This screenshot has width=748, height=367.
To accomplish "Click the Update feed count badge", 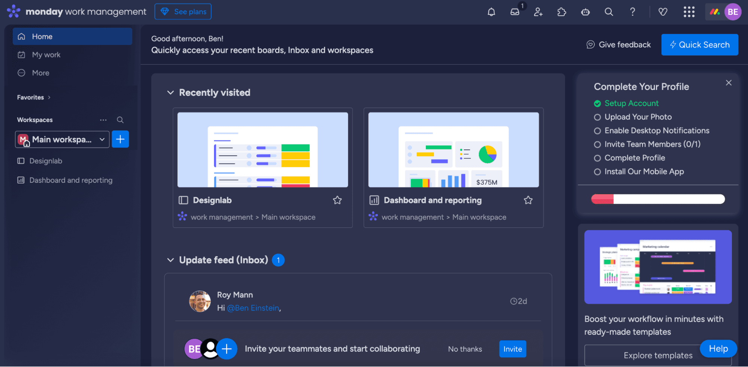I will pyautogui.click(x=278, y=260).
